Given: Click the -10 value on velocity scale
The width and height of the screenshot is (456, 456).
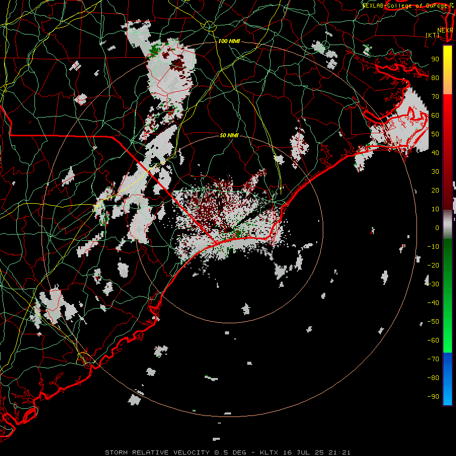Looking at the screenshot, I should (433, 247).
